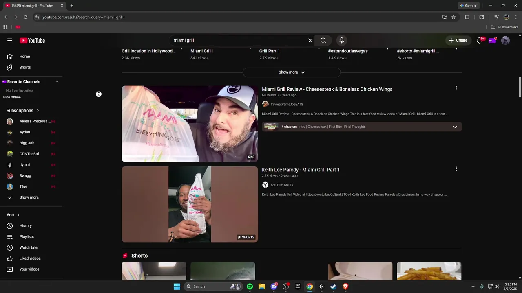This screenshot has width=522, height=293.
Task: Click Chrome address bar URL
Action: (84, 17)
